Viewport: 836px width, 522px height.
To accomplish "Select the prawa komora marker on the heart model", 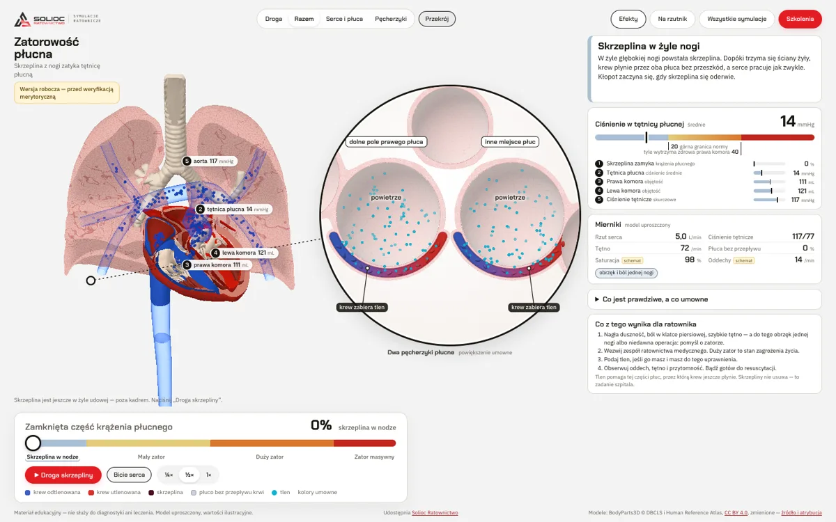I will [187, 264].
